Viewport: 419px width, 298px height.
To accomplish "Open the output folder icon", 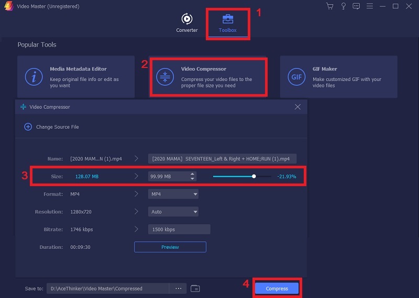I will click(195, 289).
